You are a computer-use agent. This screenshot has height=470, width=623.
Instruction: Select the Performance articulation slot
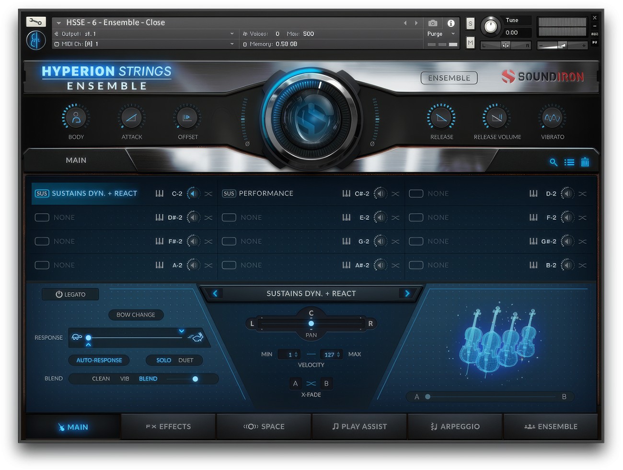coord(266,193)
